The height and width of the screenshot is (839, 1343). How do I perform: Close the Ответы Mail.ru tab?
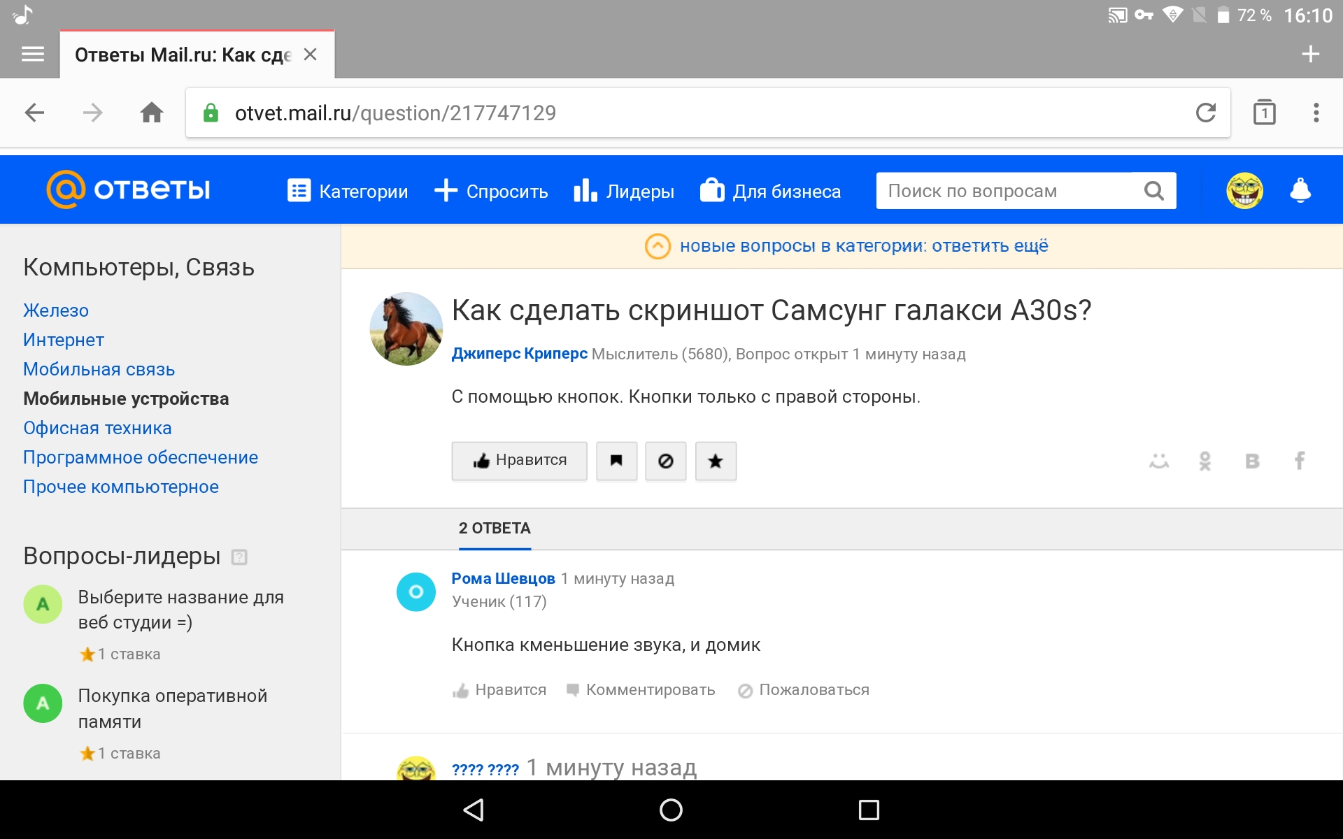tap(310, 55)
